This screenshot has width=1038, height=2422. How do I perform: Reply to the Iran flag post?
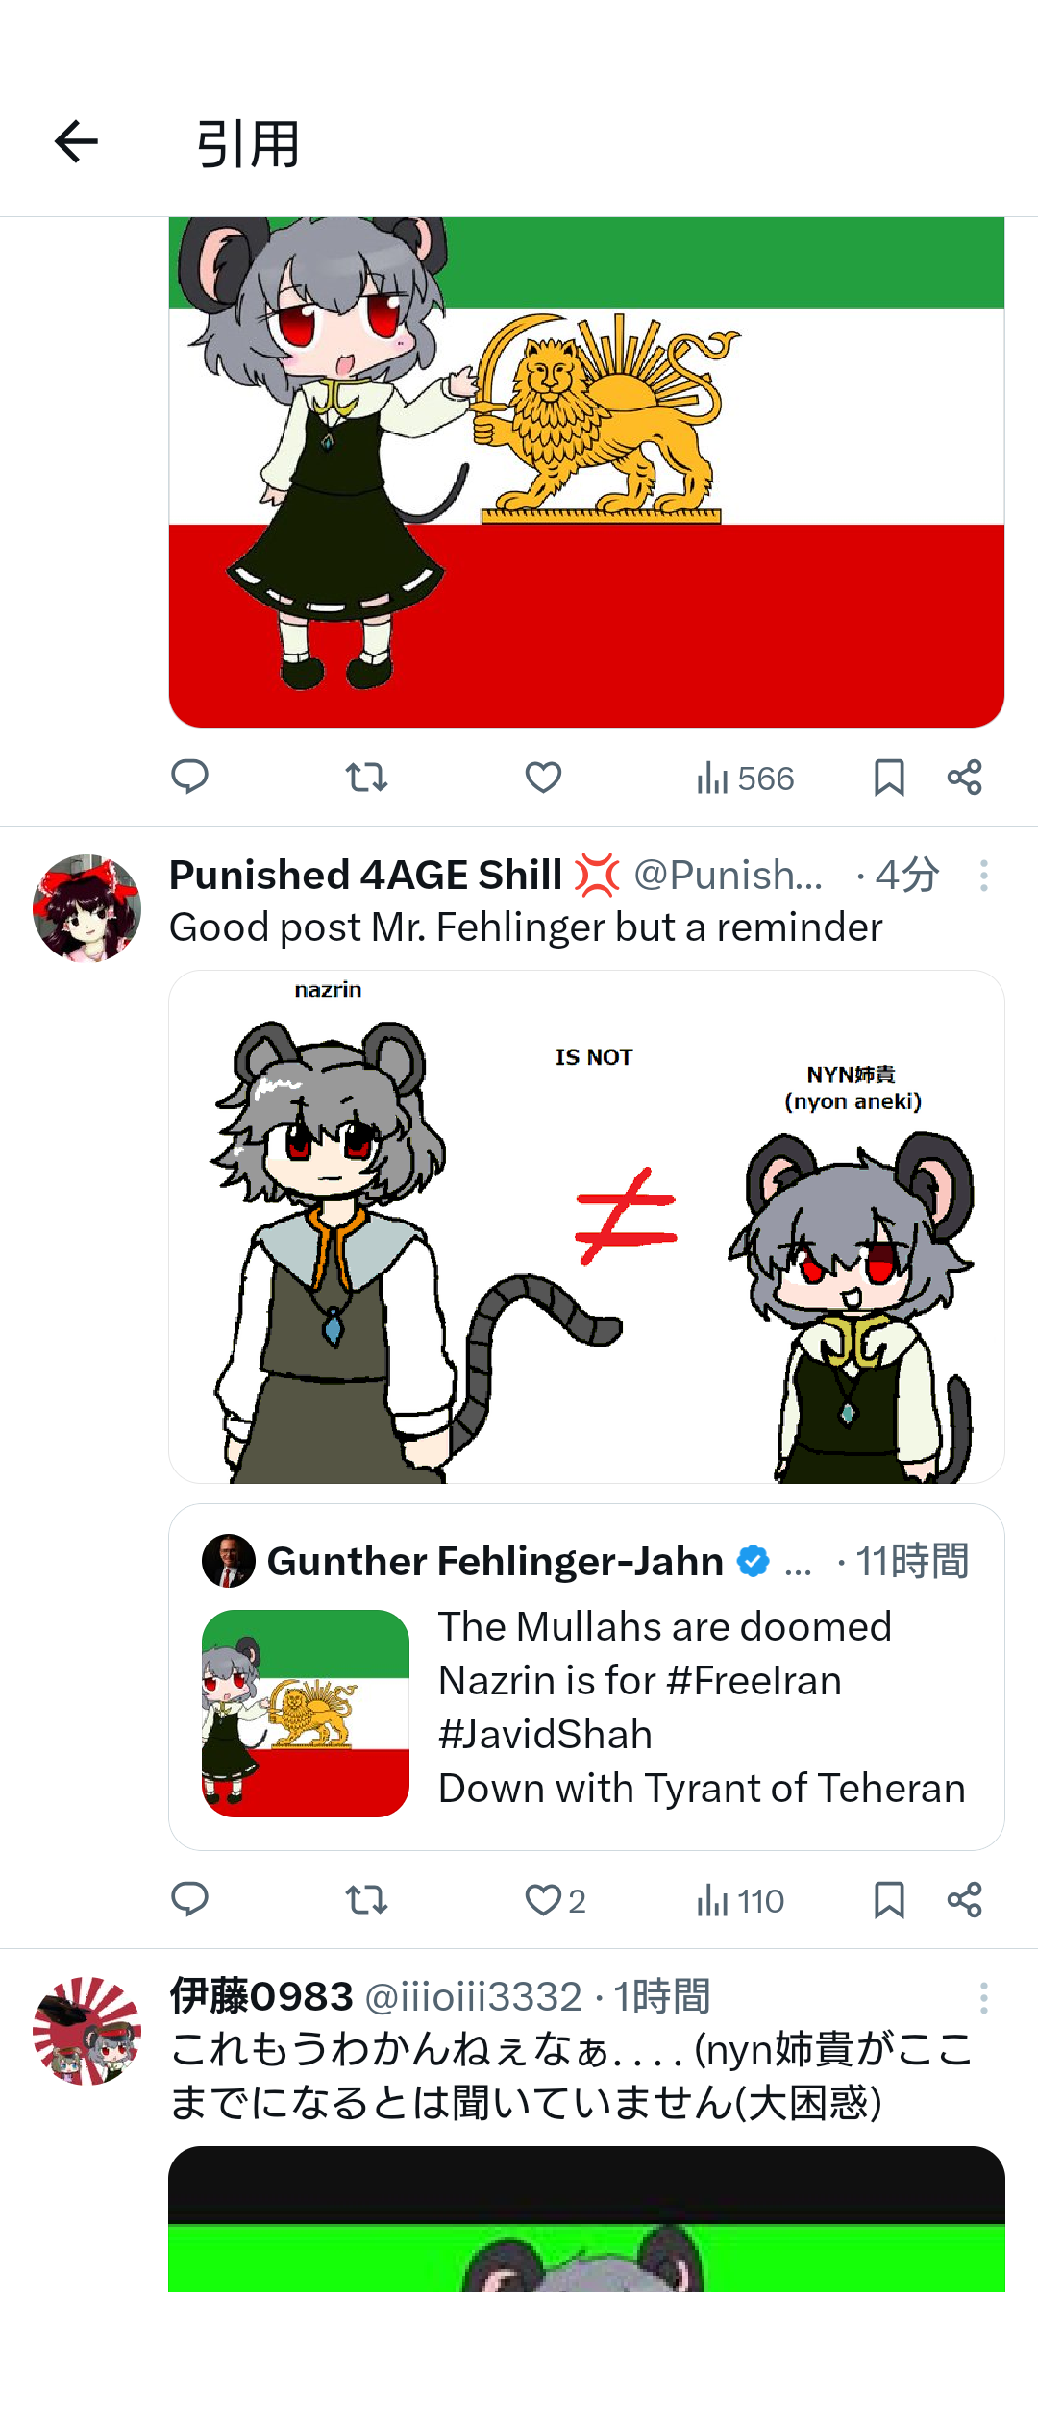[189, 777]
